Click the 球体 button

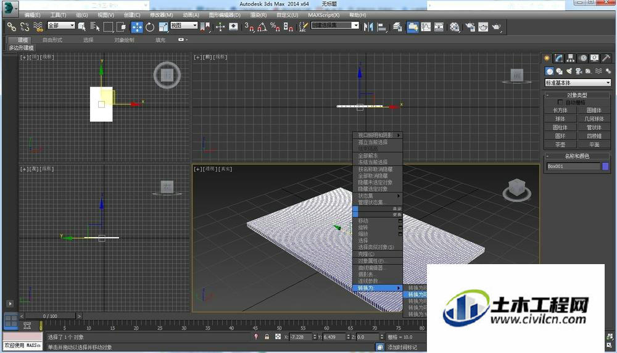click(560, 119)
